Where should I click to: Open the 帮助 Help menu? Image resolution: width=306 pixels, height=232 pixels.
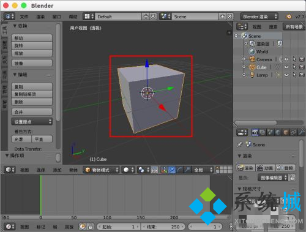[x=73, y=17]
